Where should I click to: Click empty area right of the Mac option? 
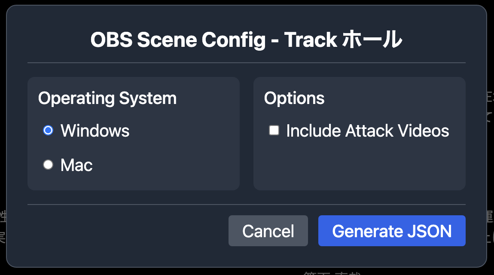[163, 165]
